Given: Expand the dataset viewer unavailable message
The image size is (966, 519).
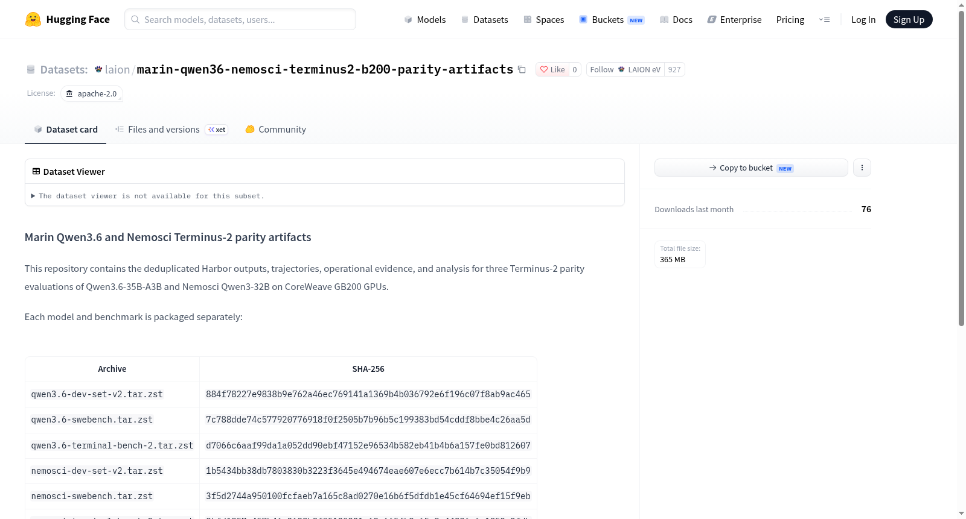Looking at the screenshot, I should point(148,196).
